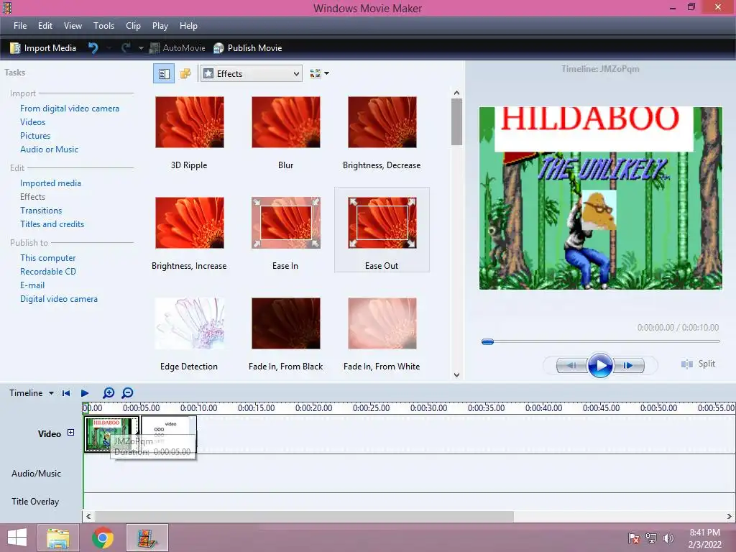Viewport: 736px width, 552px height.
Task: Play the timeline
Action: pos(85,393)
